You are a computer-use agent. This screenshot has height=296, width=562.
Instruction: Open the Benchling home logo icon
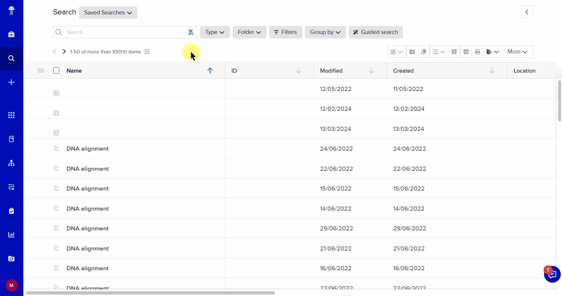pyautogui.click(x=12, y=11)
